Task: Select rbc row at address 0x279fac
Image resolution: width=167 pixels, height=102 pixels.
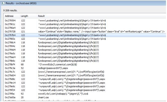Action: [x=85, y=94]
